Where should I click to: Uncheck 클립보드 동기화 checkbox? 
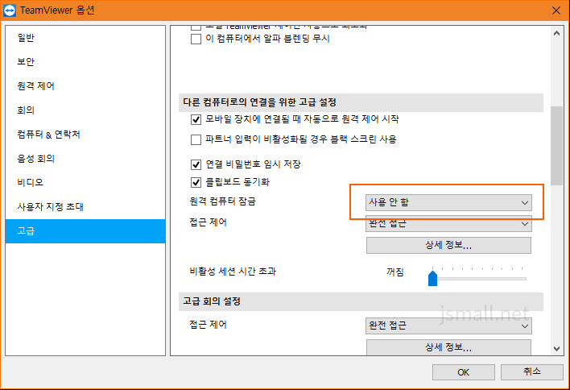196,182
